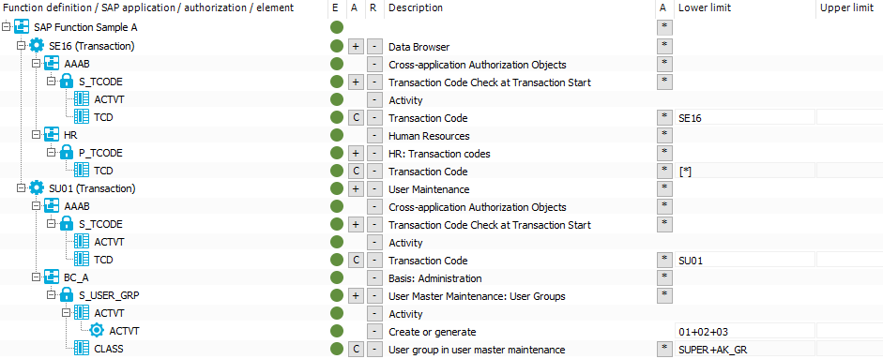Click the P_TCODE lock icon
Viewport: 883px width, 359px height.
67,153
